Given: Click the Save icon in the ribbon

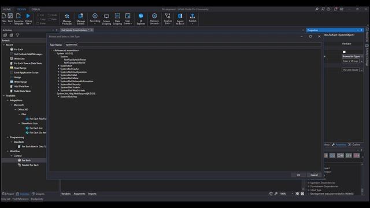Looking at the screenshot, I should click(10, 16).
